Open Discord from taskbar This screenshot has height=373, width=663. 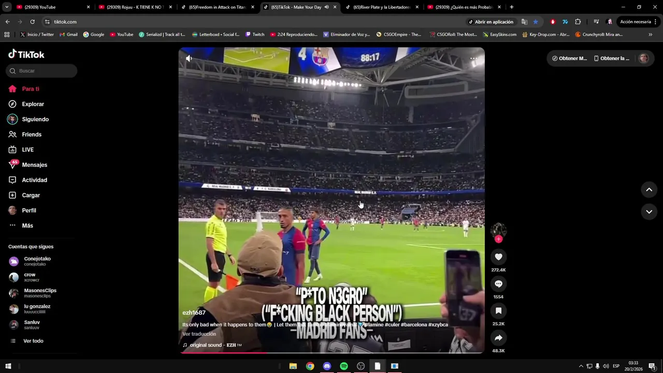[327, 366]
